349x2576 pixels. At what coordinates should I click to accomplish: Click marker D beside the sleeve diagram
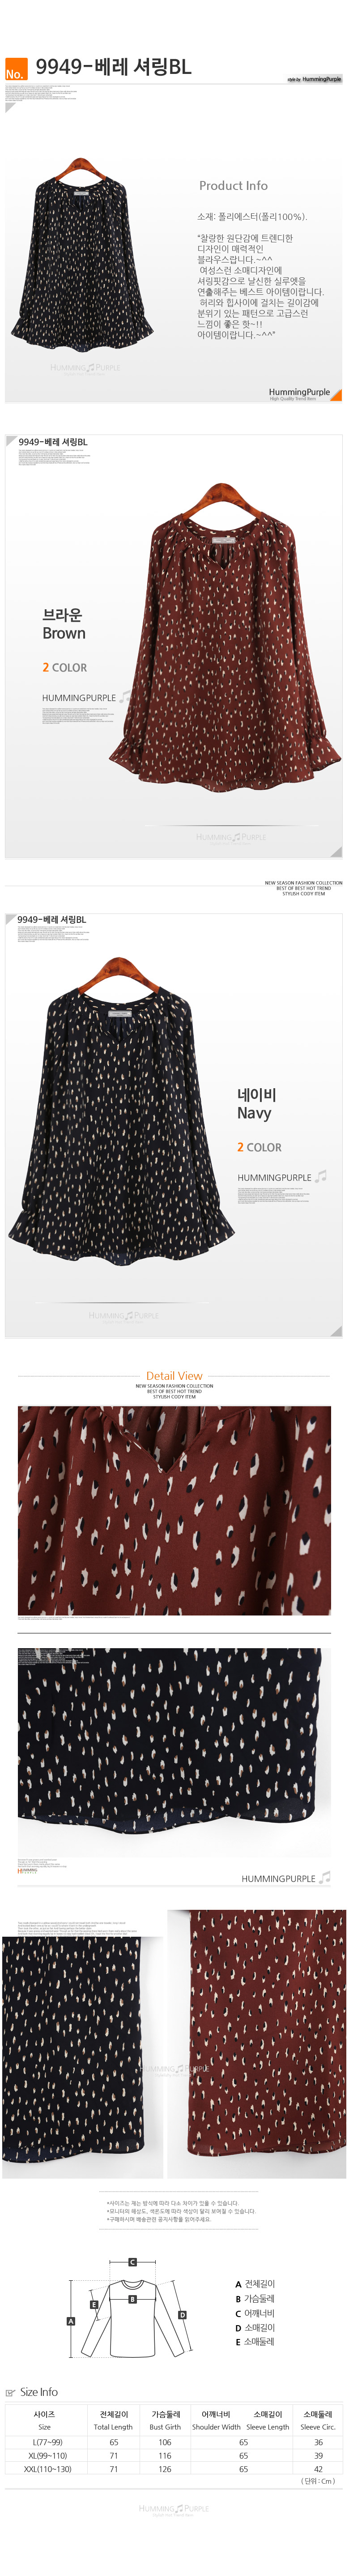pos(182,2315)
